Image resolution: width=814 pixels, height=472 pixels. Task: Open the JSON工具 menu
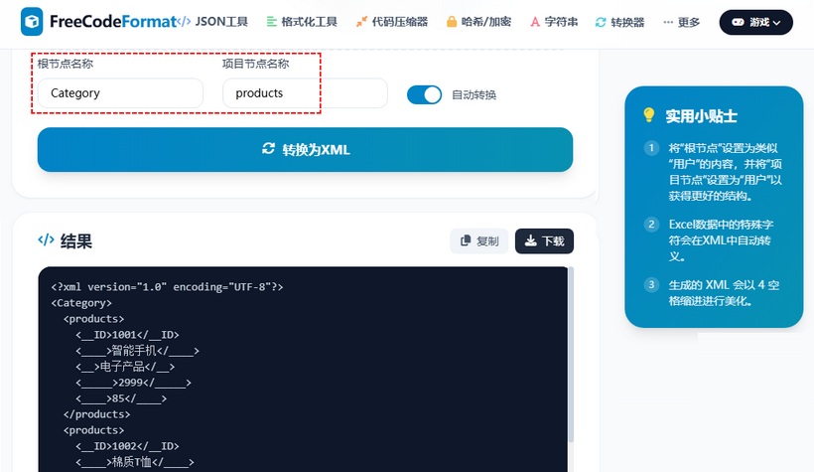[212, 22]
